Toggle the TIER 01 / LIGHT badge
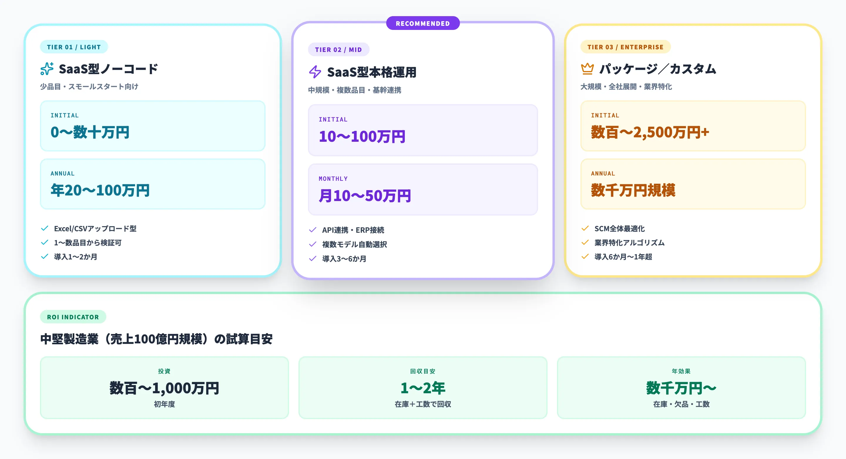 coord(74,47)
